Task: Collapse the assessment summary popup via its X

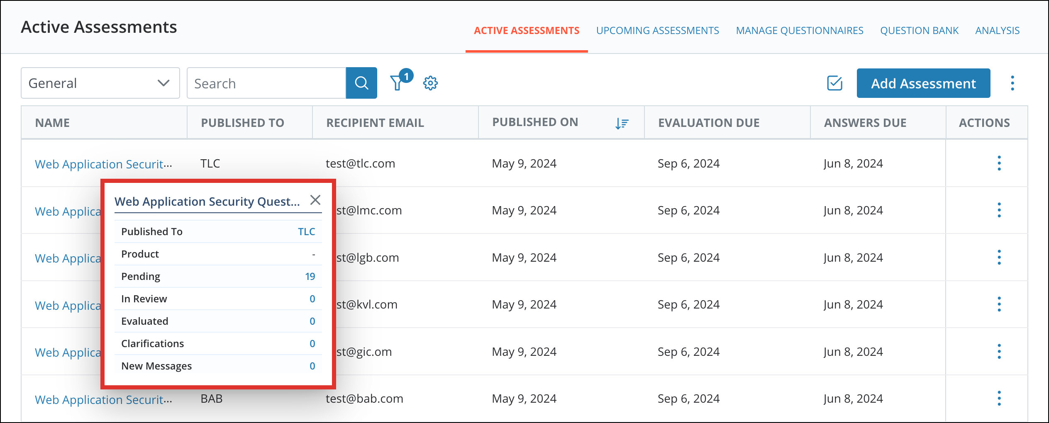Action: pos(315,200)
